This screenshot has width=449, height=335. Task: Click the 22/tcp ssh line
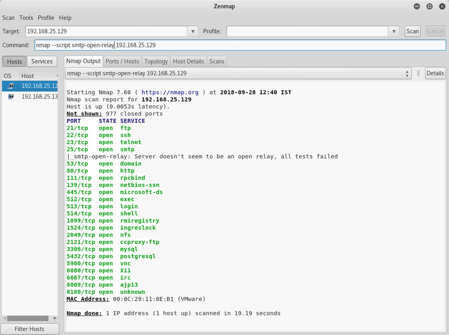[99, 135]
